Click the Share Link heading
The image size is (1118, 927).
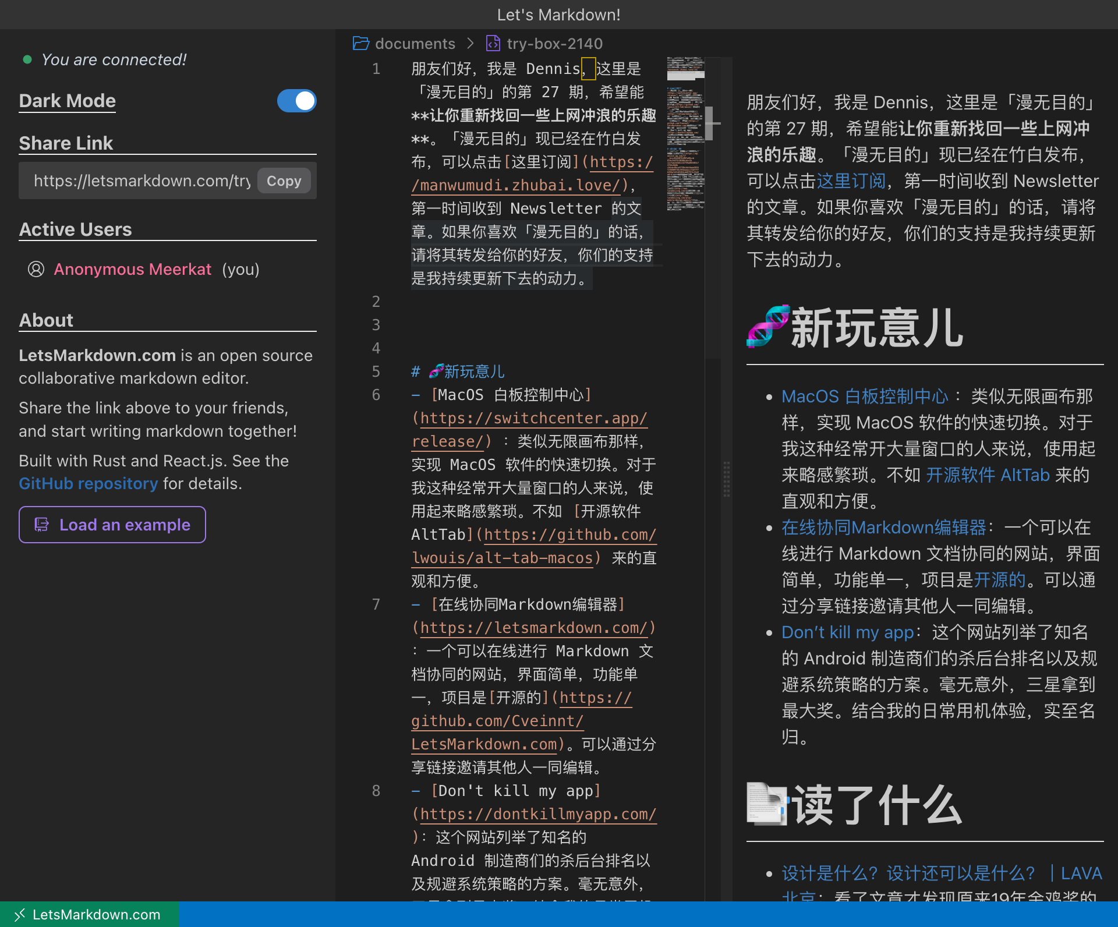(x=66, y=143)
